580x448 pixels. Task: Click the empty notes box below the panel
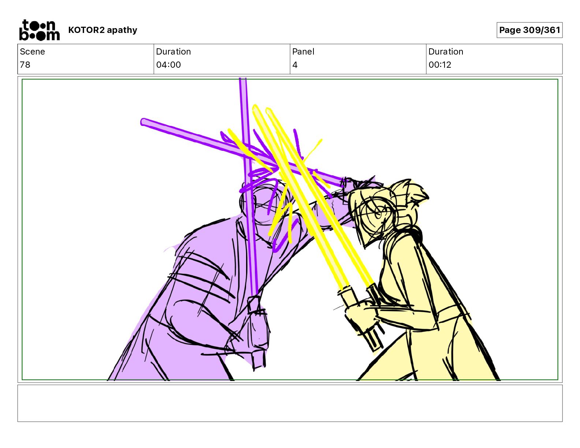[290, 403]
